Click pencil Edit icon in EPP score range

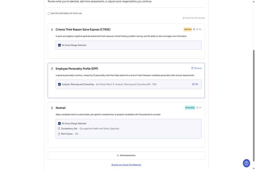point(193,84)
